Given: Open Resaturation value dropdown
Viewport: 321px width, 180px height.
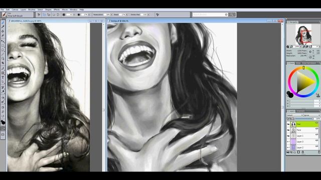Looking at the screenshot, I should click(111, 14).
